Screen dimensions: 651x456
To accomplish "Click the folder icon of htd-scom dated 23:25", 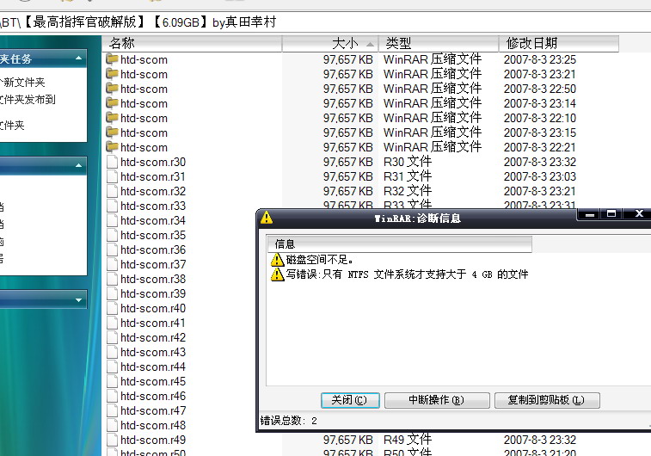I will coord(112,59).
